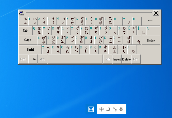Click the left Alt key

42,59
